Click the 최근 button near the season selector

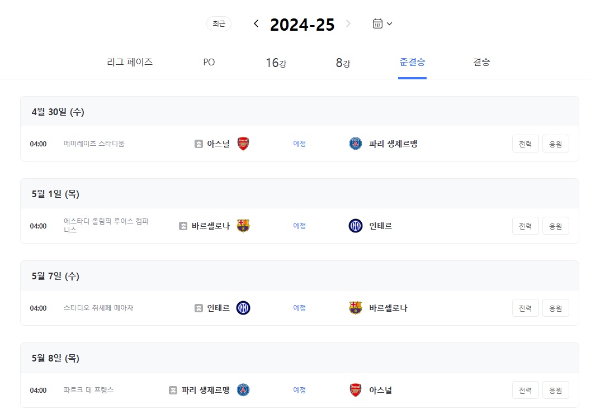tap(219, 23)
